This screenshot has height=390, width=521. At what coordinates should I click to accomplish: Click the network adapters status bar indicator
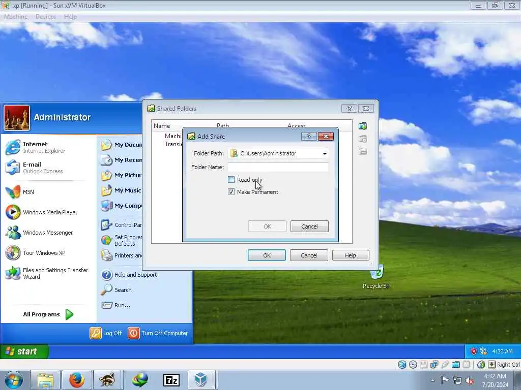tap(434, 365)
